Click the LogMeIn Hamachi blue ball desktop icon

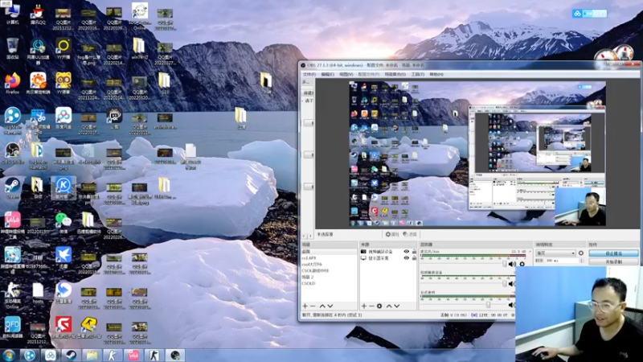12,119
